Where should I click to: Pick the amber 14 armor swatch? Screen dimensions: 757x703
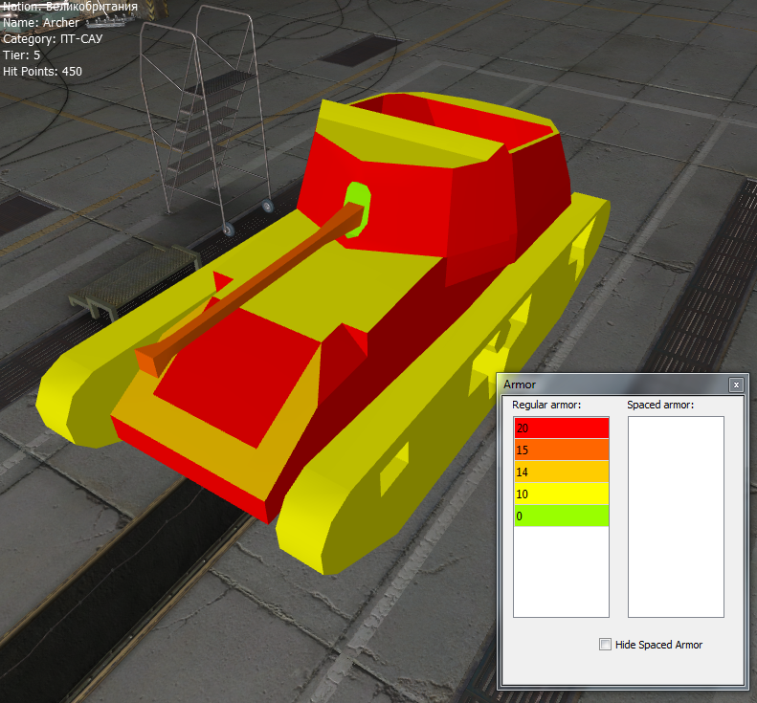coord(561,472)
